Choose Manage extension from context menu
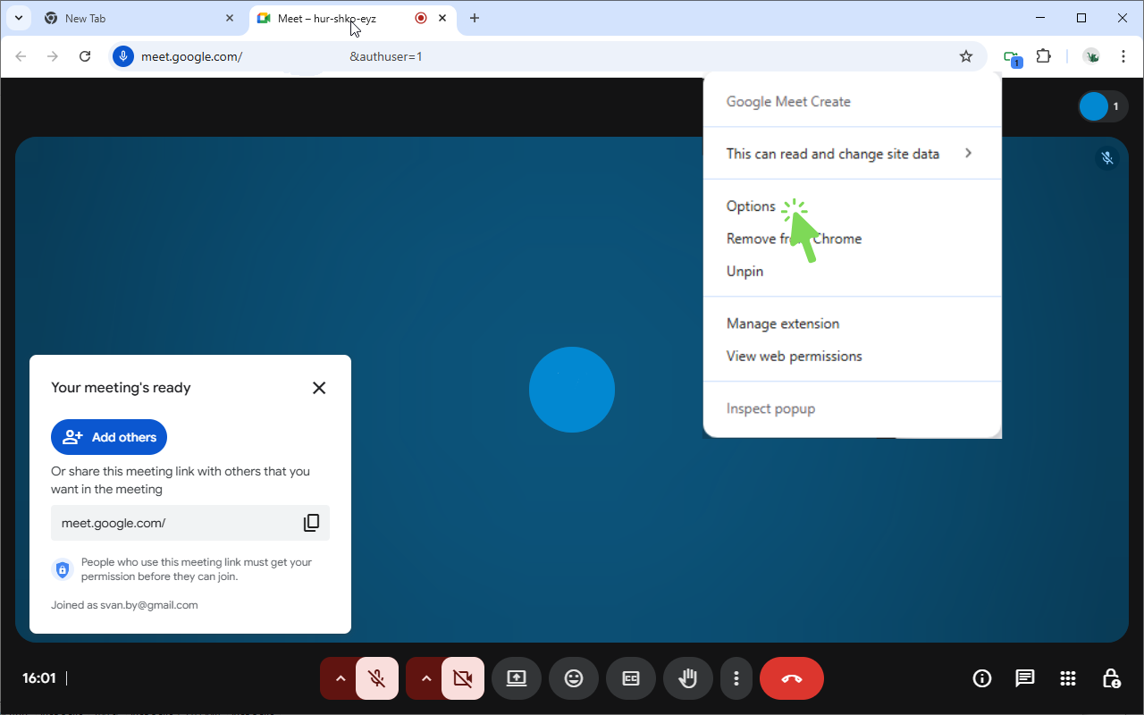1144x715 pixels. click(783, 324)
